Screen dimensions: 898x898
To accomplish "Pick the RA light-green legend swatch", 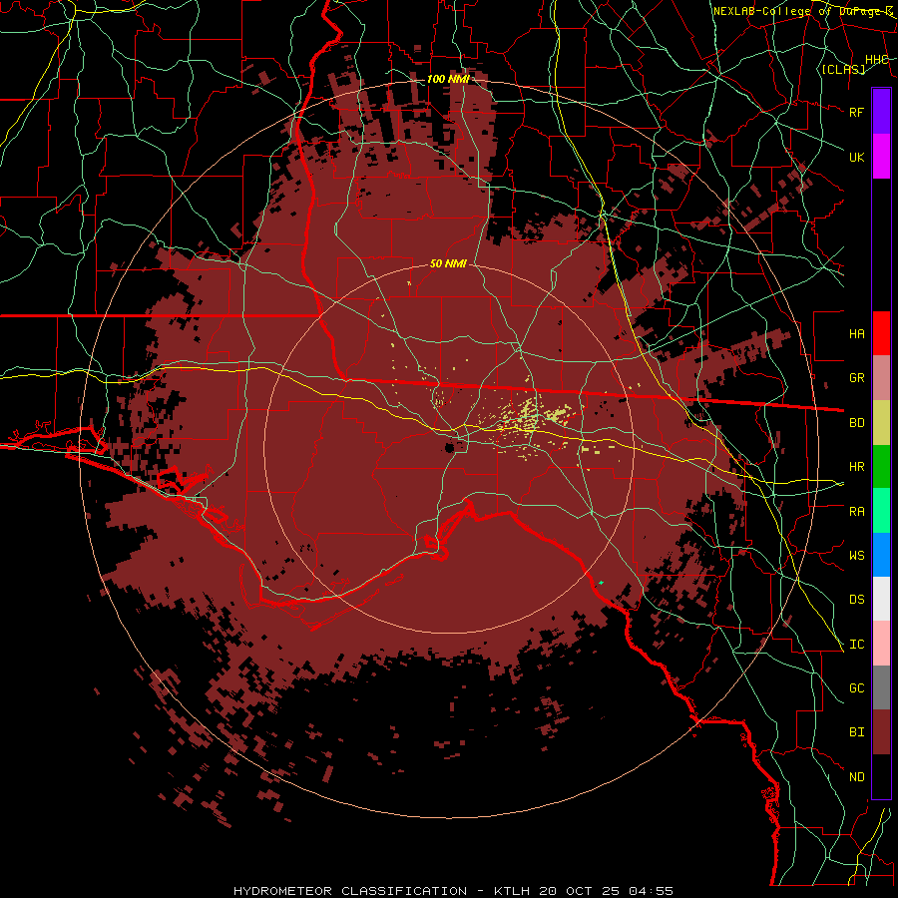I will tap(881, 511).
